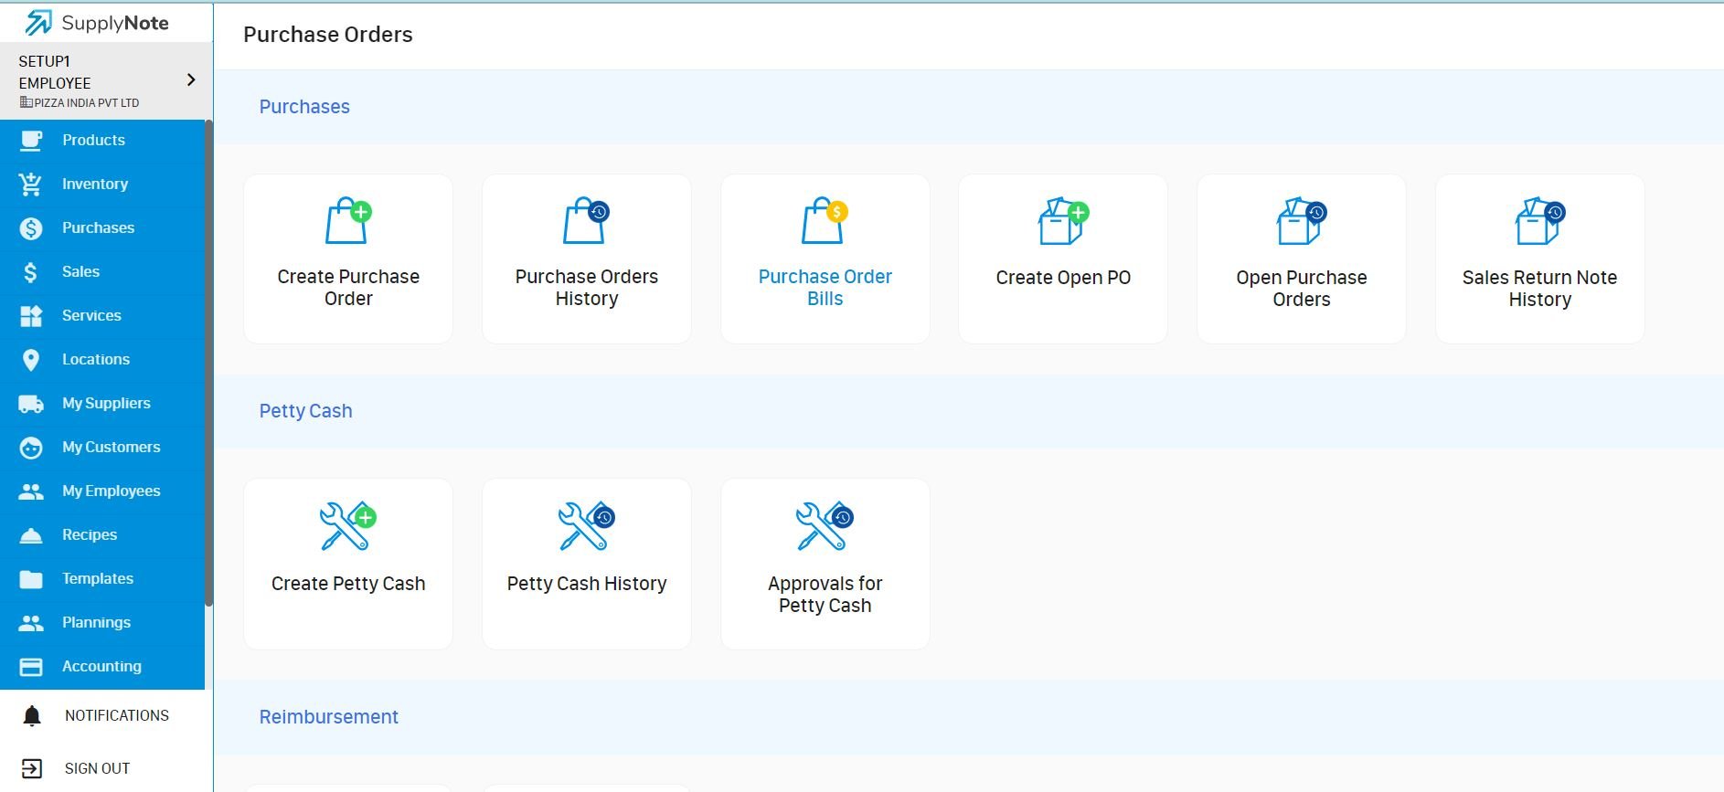
Task: Click the sidebar vertical scrollbar
Action: tap(209, 364)
